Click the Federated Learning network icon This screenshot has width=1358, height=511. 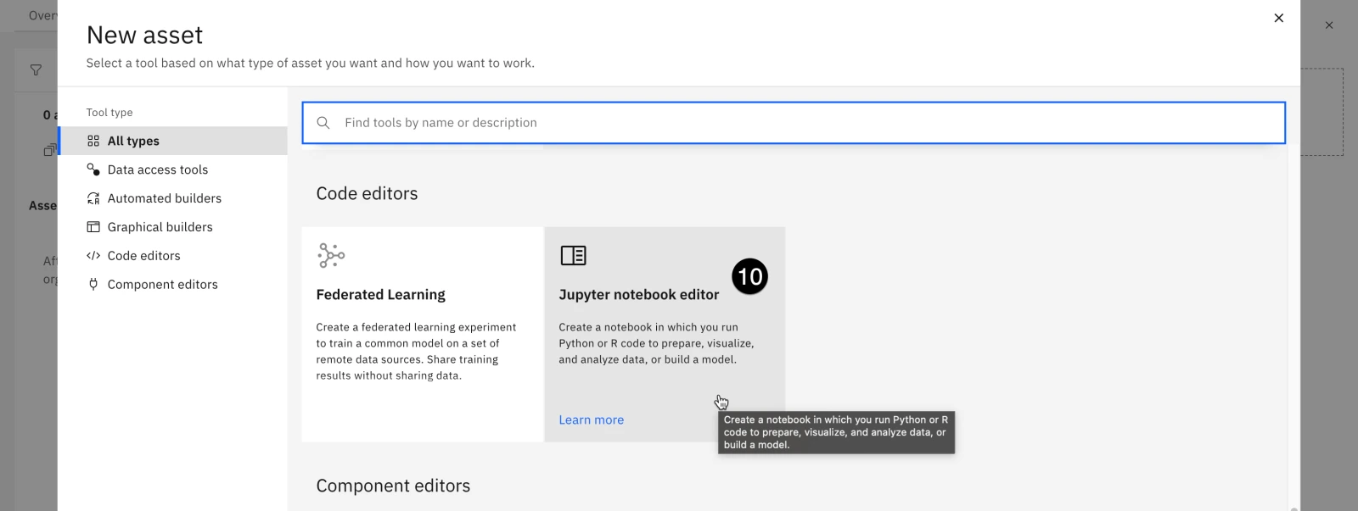tap(331, 255)
